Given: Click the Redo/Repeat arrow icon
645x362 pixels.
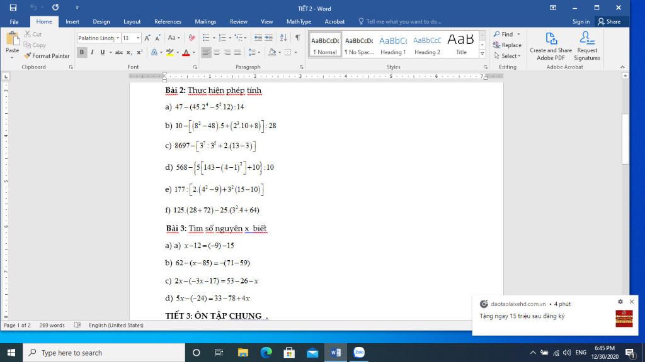Looking at the screenshot, I should tap(55, 8).
